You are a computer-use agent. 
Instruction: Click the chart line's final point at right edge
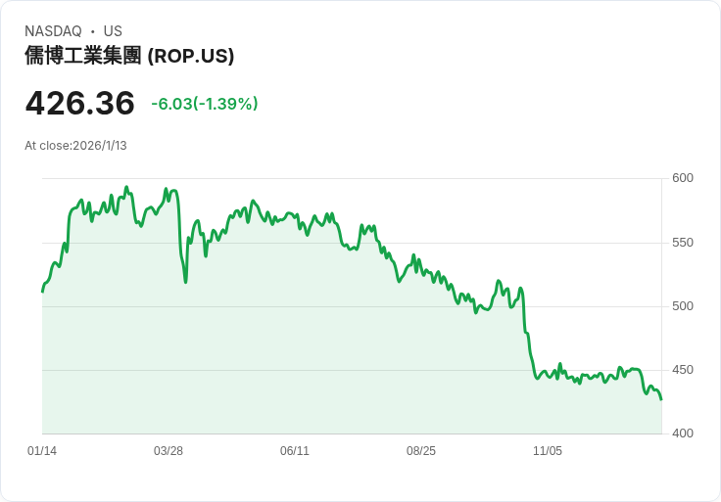[x=661, y=399]
